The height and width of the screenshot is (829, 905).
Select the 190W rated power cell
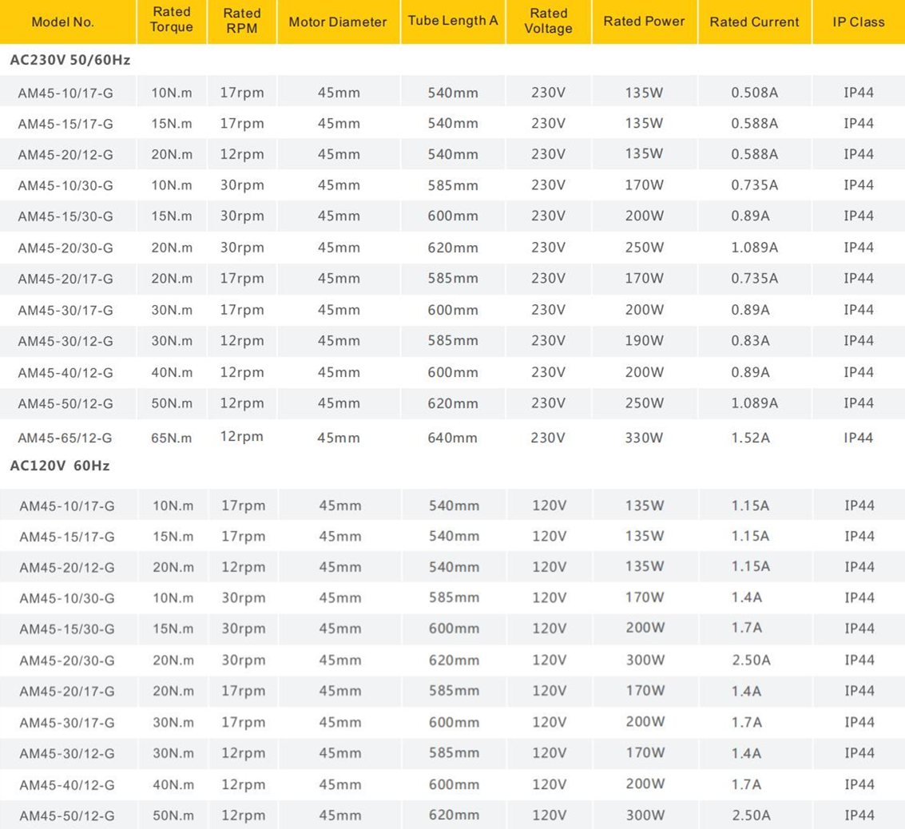click(x=644, y=341)
